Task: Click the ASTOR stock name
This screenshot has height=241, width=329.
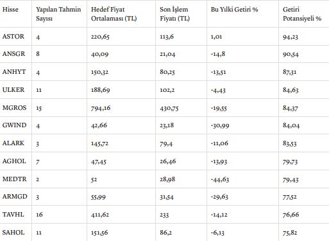Action: tap(13, 37)
